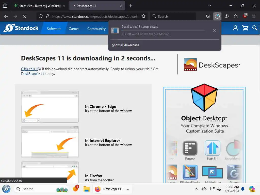Stop loading the page

coord(24,16)
